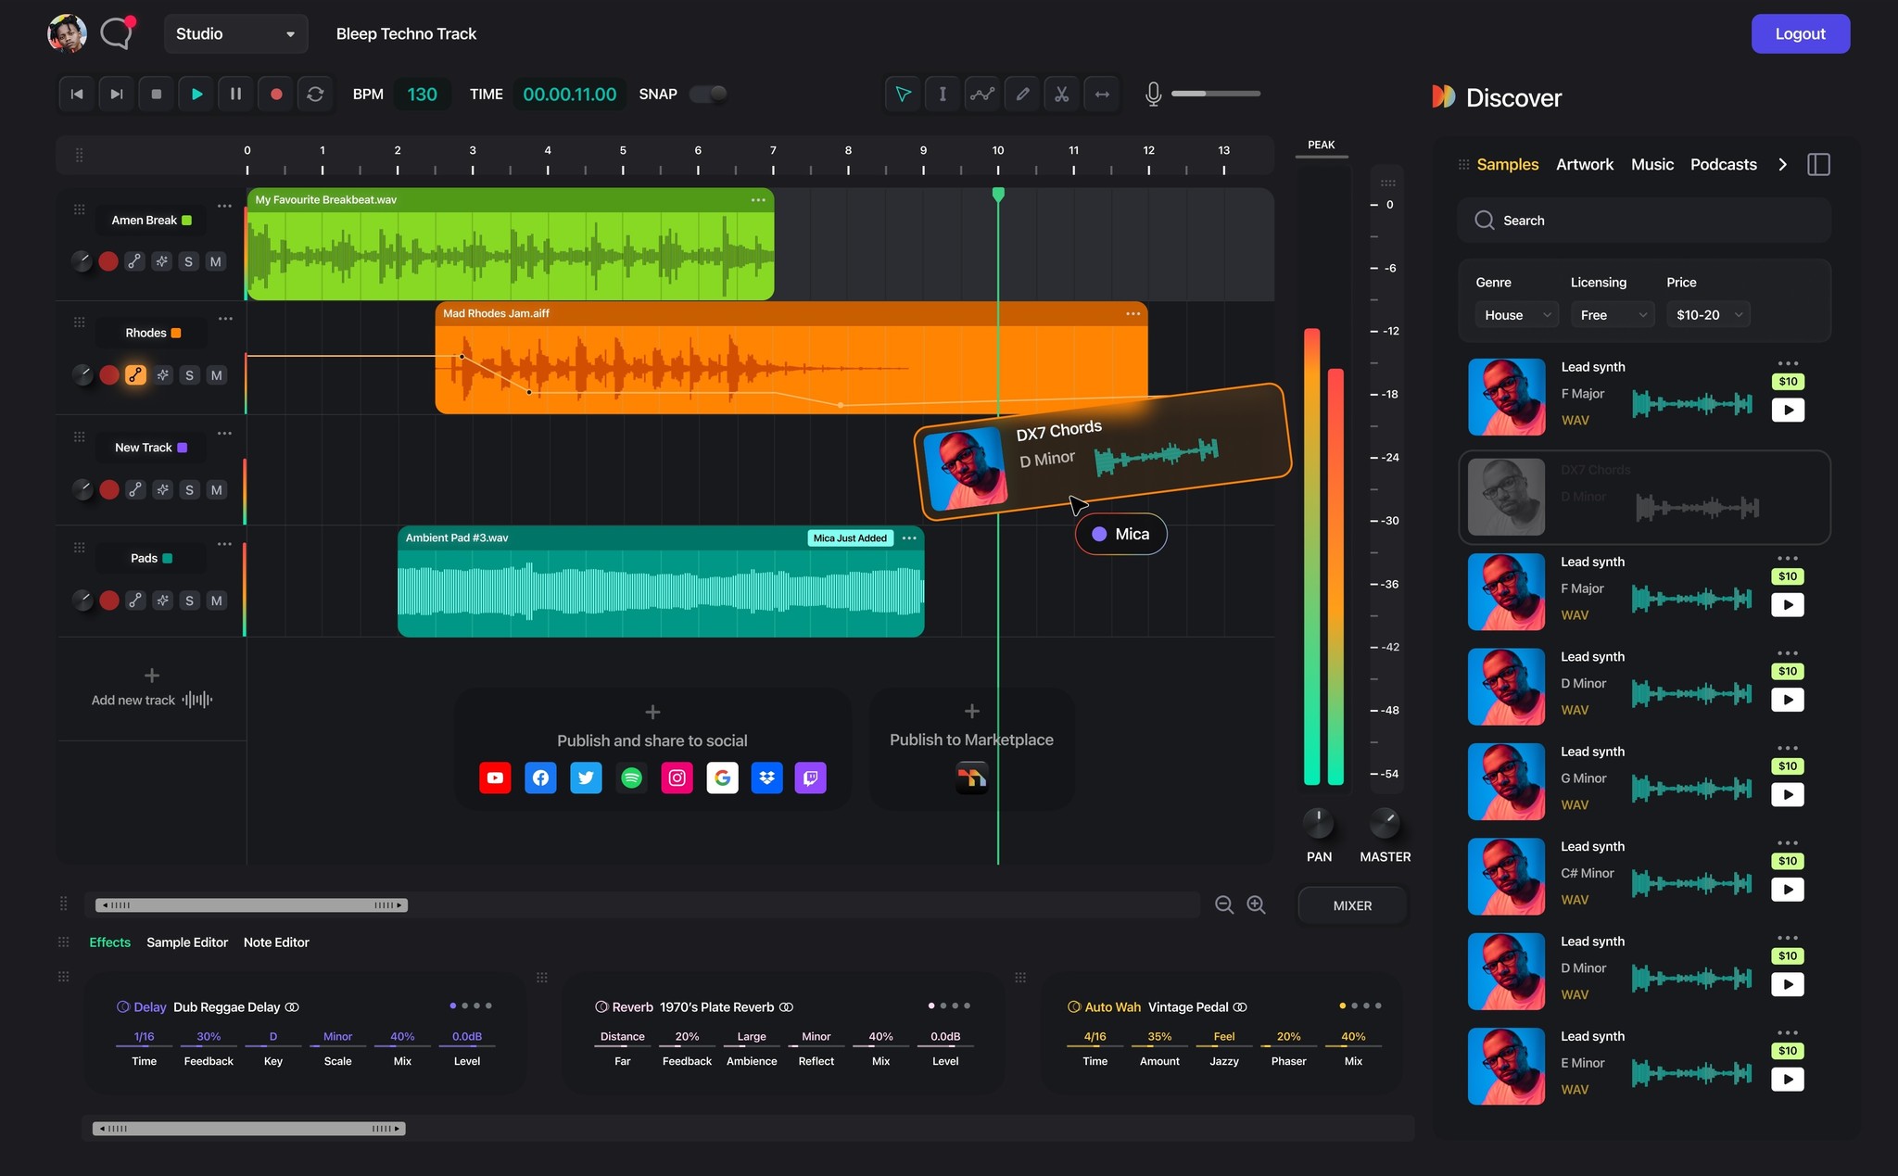Screen dimensions: 1898x1176
Task: Click the automation icon on Rhodes track
Action: 135,375
